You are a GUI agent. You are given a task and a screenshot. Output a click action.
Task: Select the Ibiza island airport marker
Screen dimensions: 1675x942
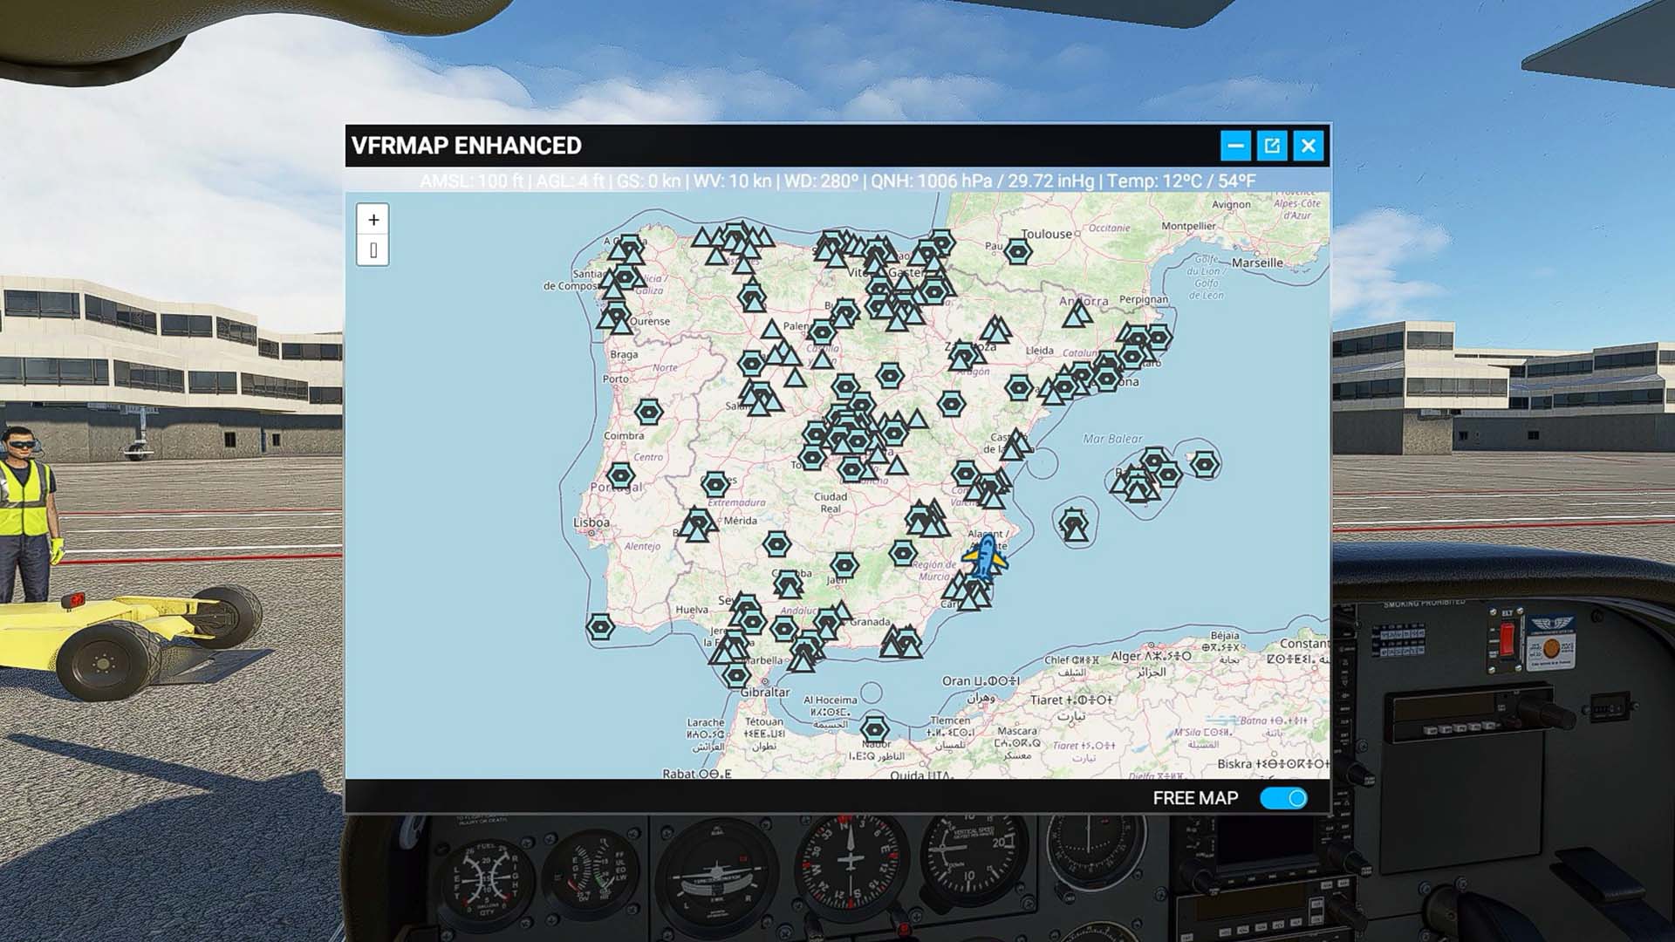point(1073,525)
